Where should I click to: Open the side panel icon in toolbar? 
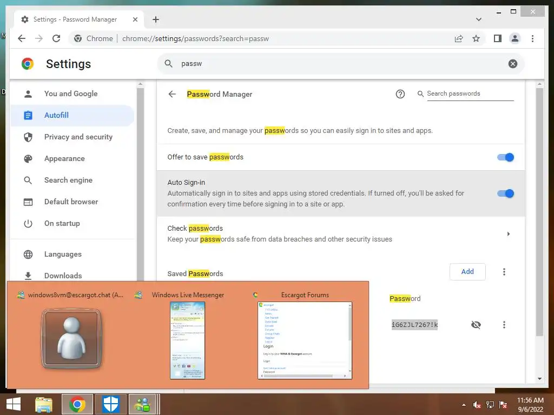click(498, 38)
